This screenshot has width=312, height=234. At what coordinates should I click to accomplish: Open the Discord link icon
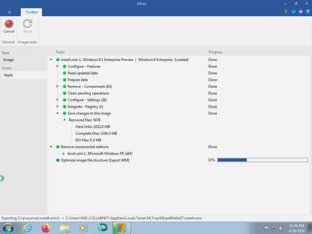(x=301, y=12)
